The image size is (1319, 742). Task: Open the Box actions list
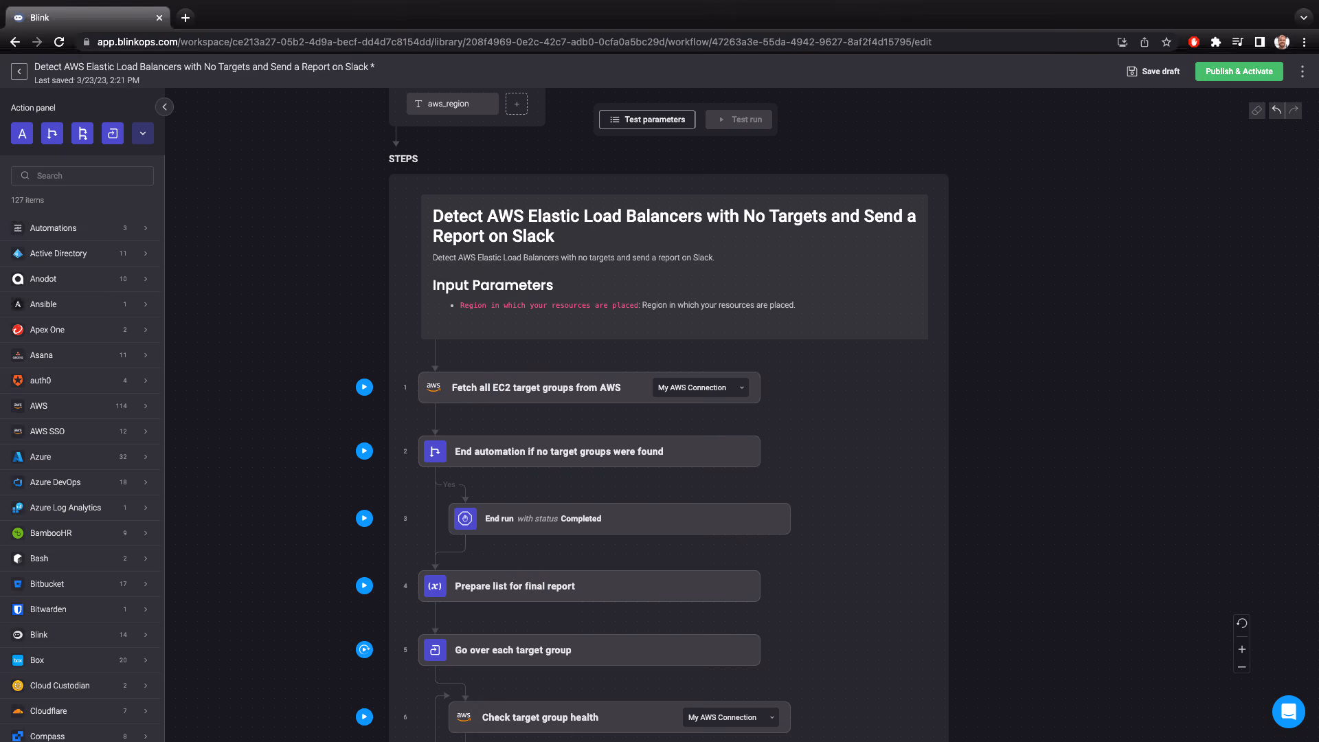[82, 660]
